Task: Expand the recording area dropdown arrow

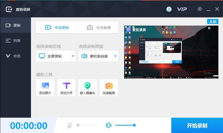Action: pyautogui.click(x=73, y=56)
